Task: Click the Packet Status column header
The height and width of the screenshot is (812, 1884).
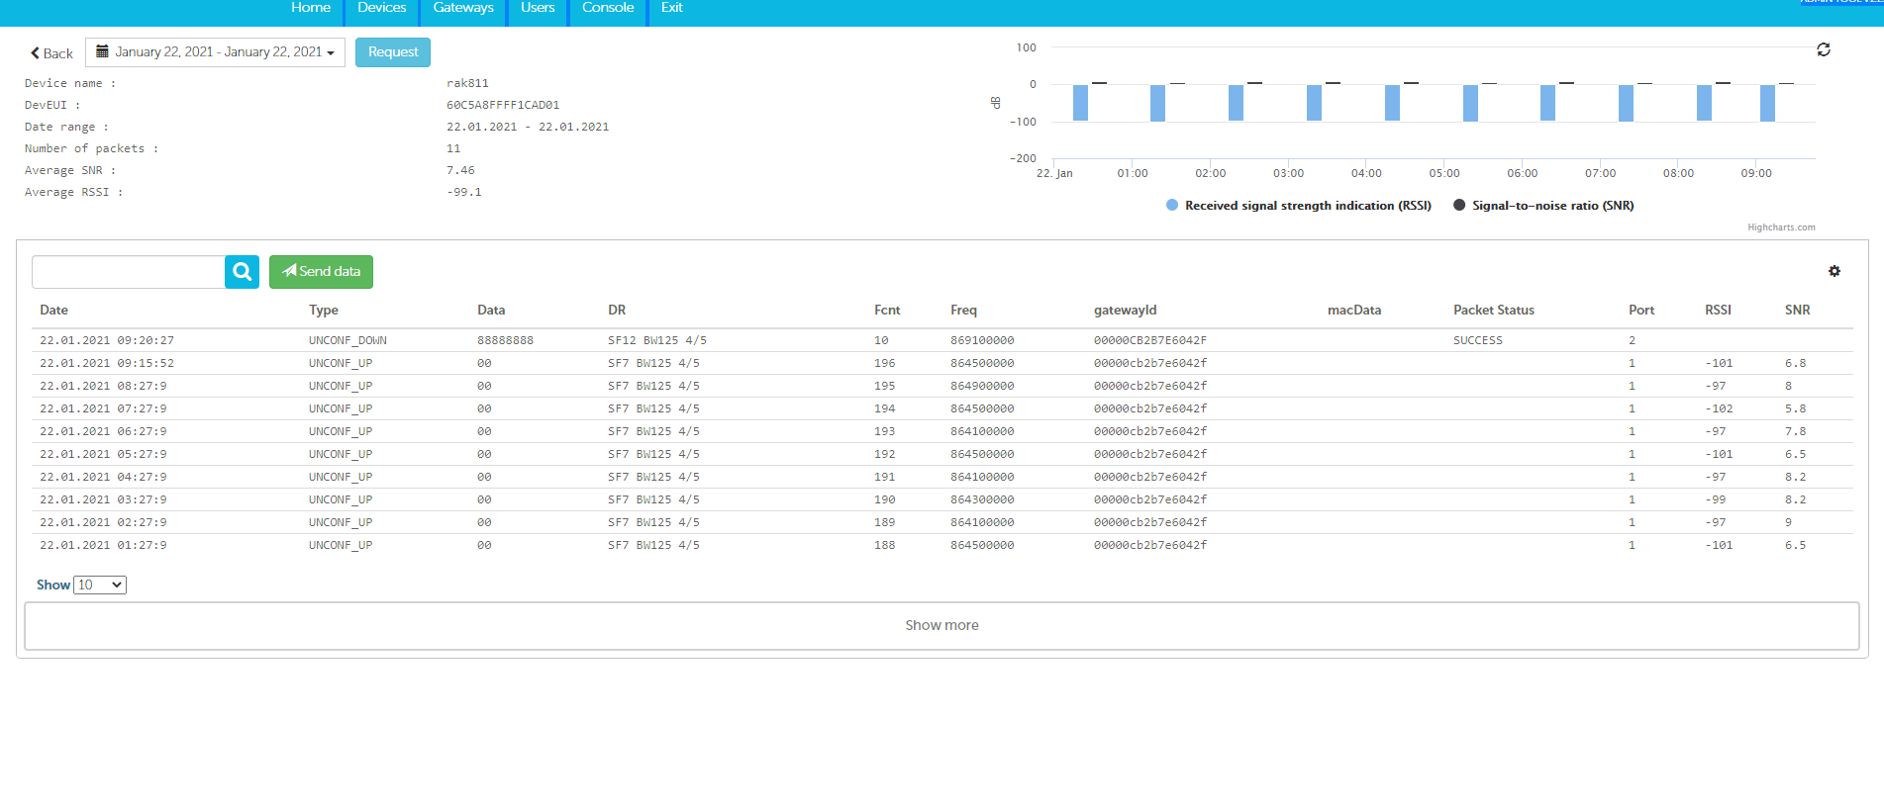Action: coord(1494,311)
